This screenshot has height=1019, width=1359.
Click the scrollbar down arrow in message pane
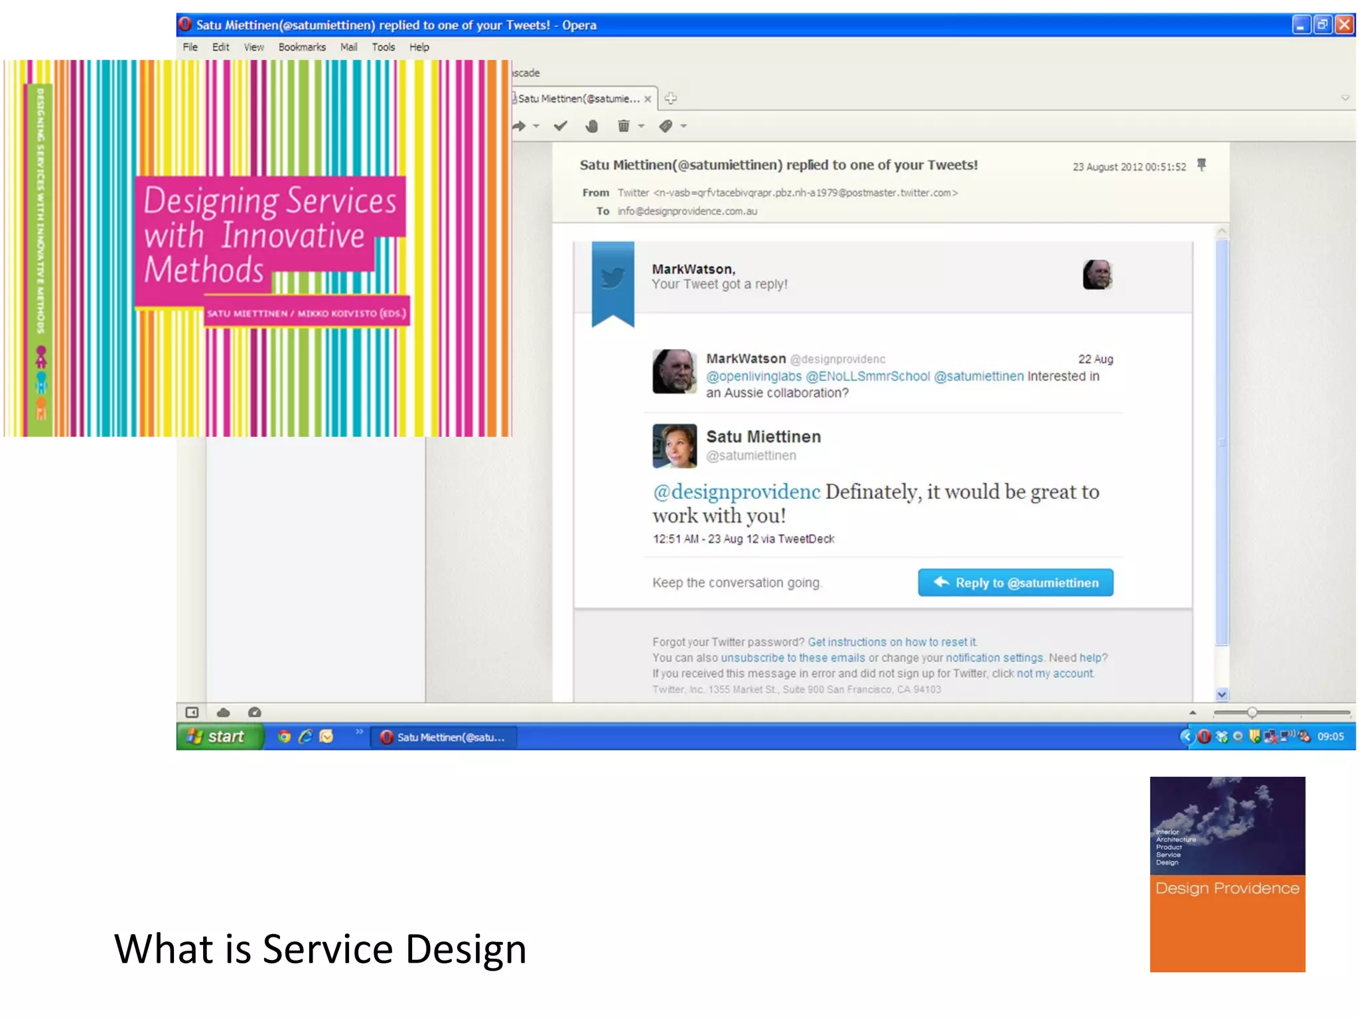(1222, 695)
